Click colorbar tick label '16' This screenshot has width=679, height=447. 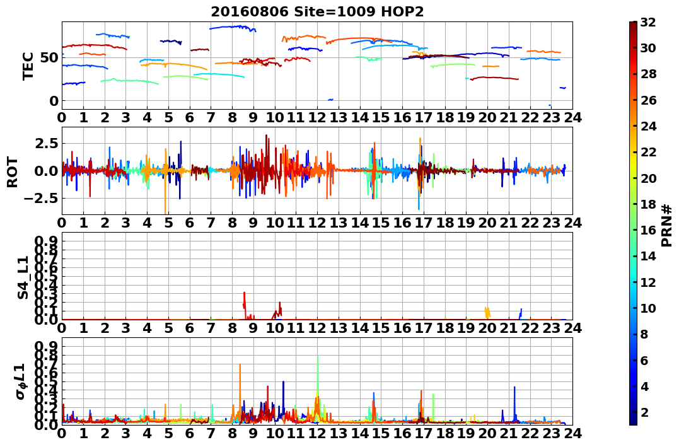(648, 230)
